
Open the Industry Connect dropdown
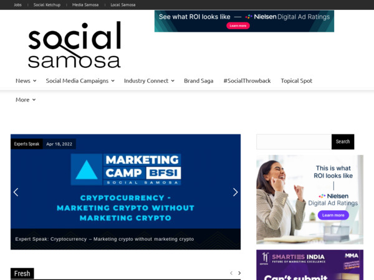click(149, 81)
